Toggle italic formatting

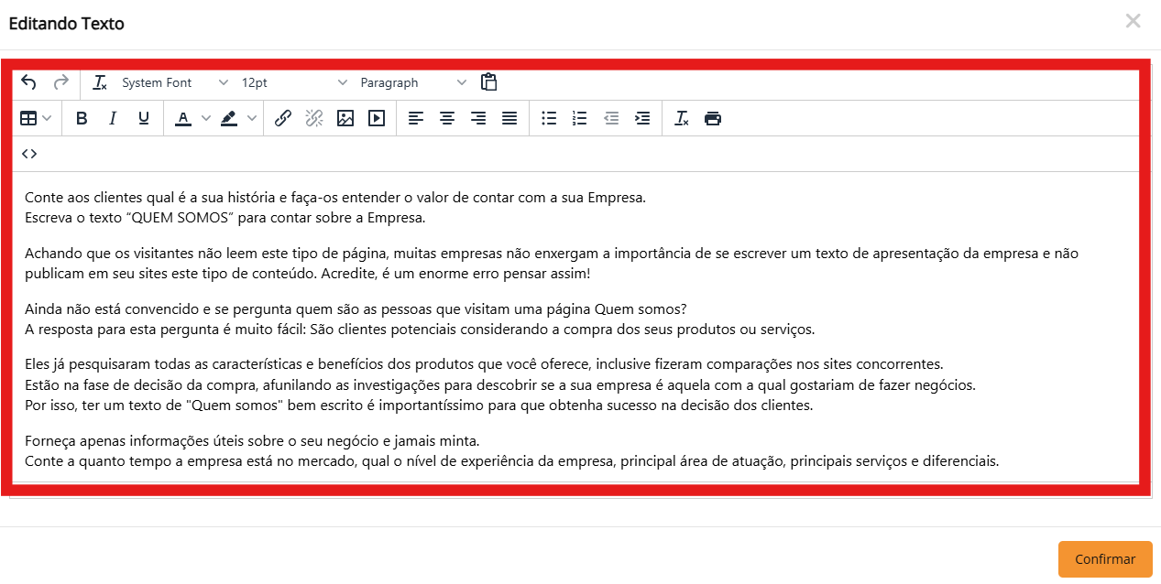[113, 118]
